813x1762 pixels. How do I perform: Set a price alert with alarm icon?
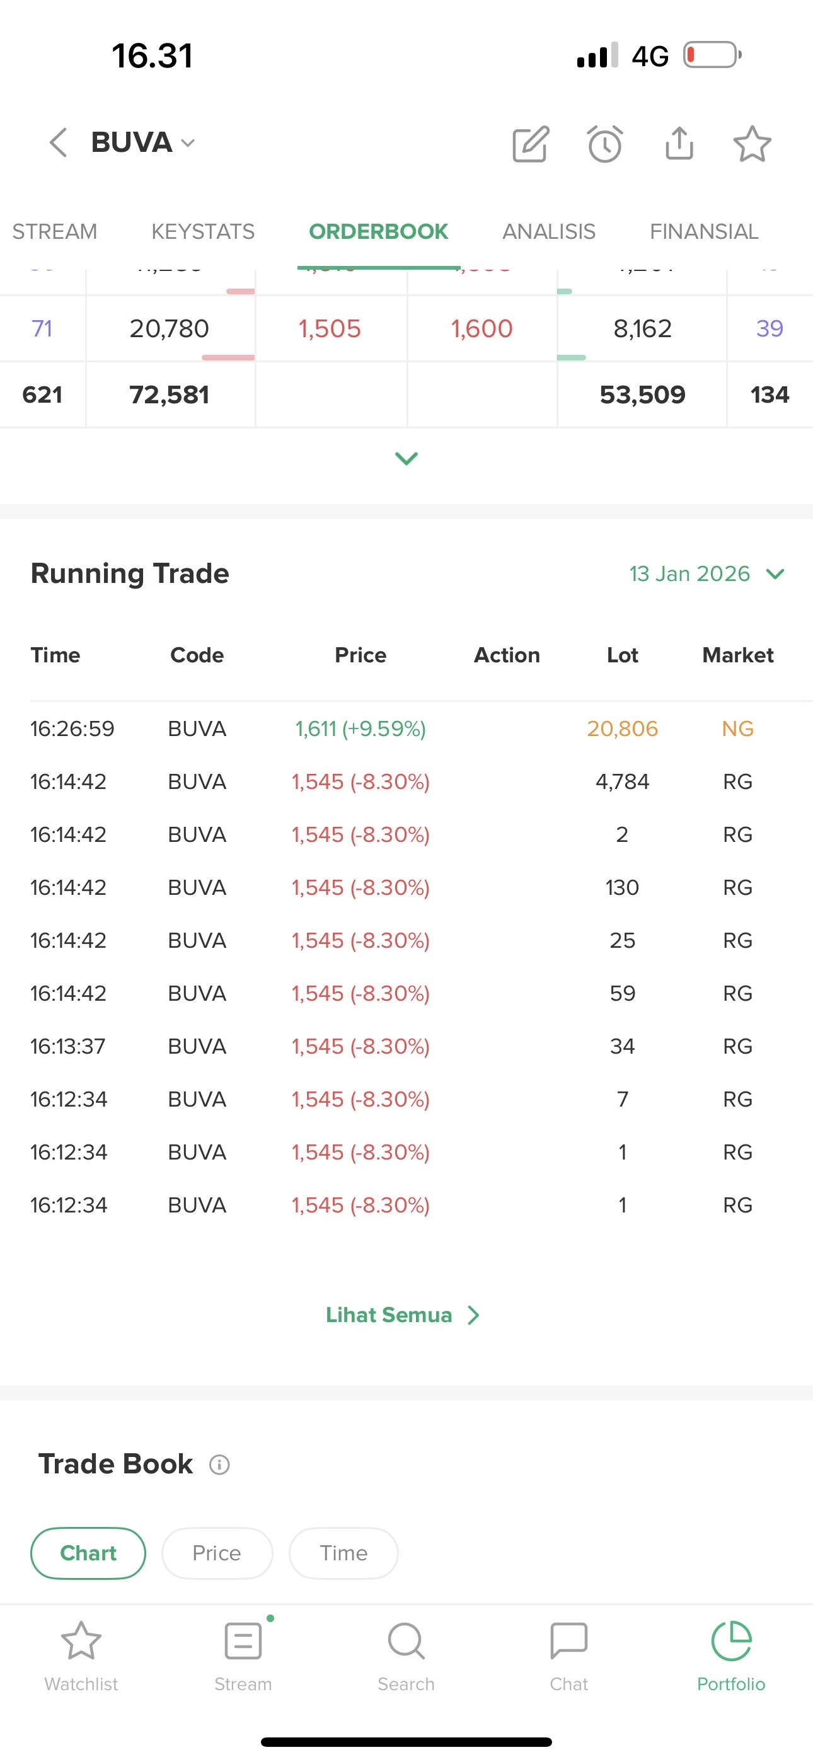coord(605,144)
